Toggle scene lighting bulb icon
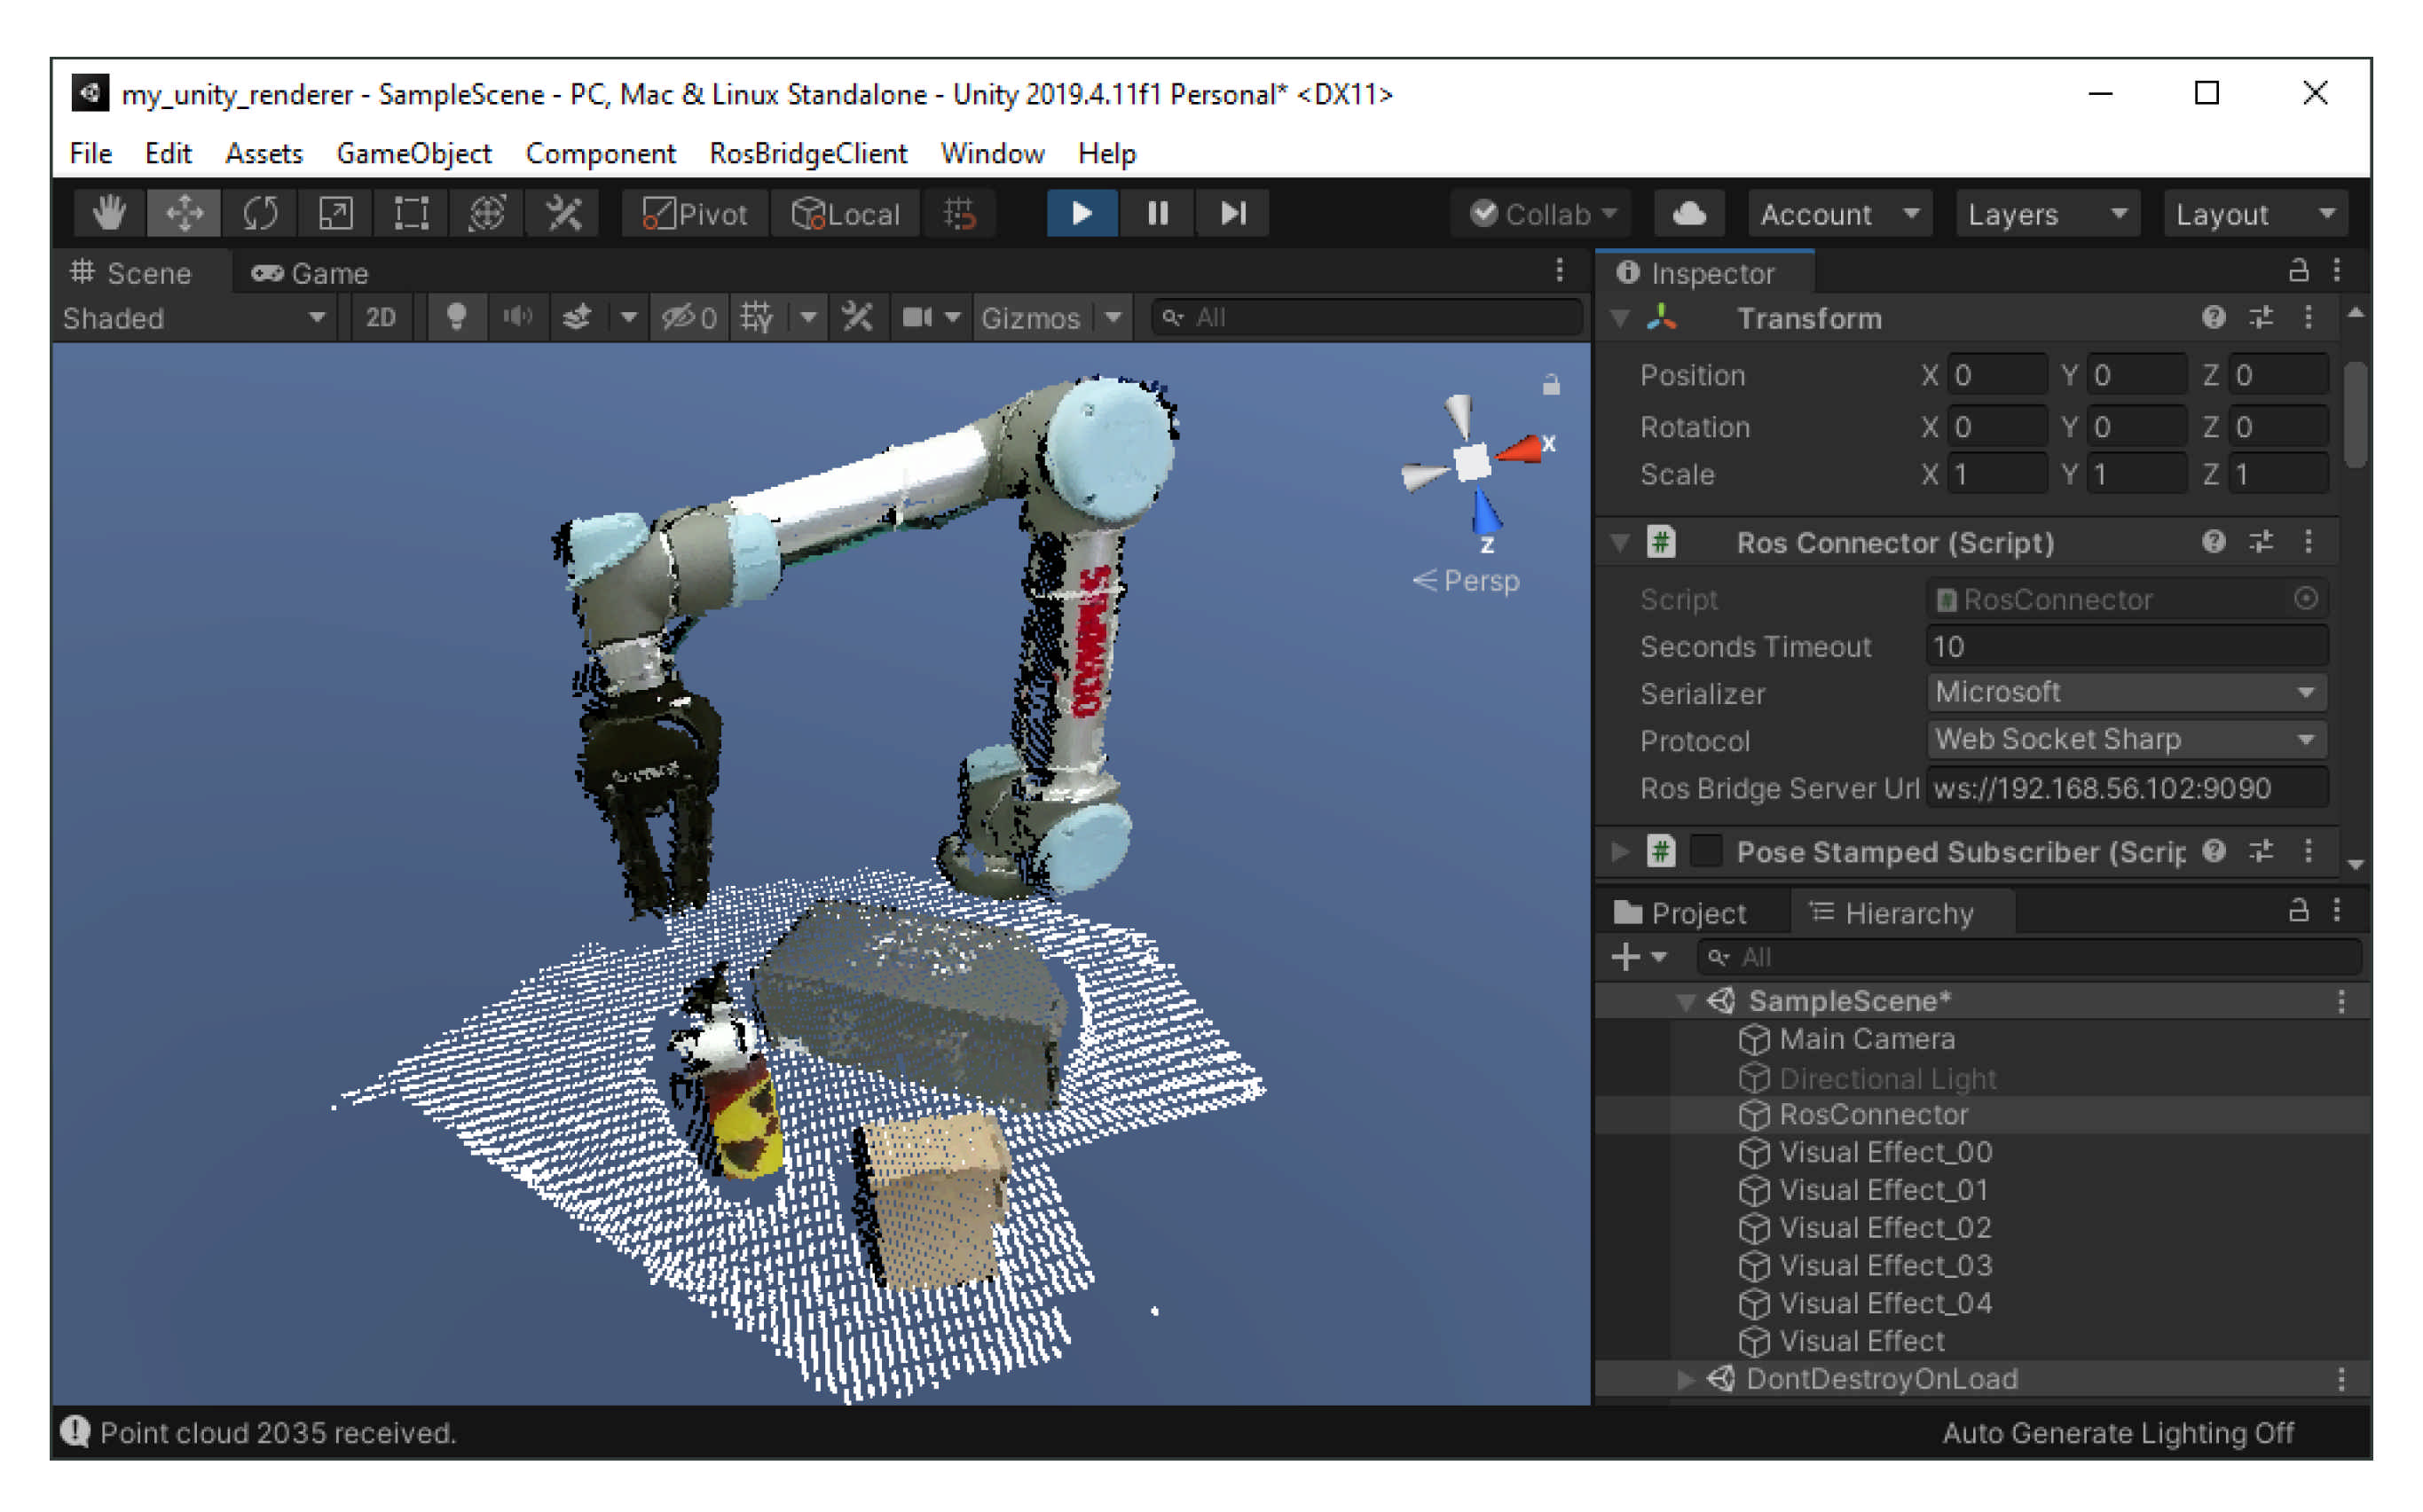Viewport: 2423px width, 1512px height. (x=456, y=318)
